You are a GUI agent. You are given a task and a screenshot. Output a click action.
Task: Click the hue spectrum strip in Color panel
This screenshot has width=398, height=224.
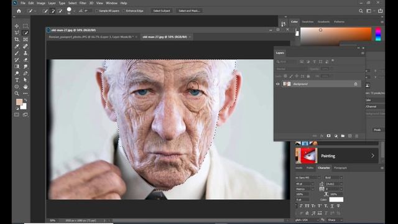[378, 34]
